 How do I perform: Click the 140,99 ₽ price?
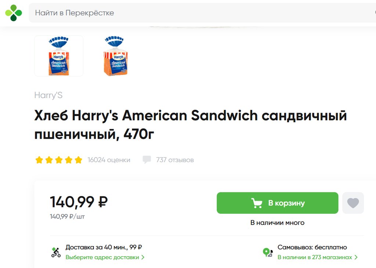[79, 202]
